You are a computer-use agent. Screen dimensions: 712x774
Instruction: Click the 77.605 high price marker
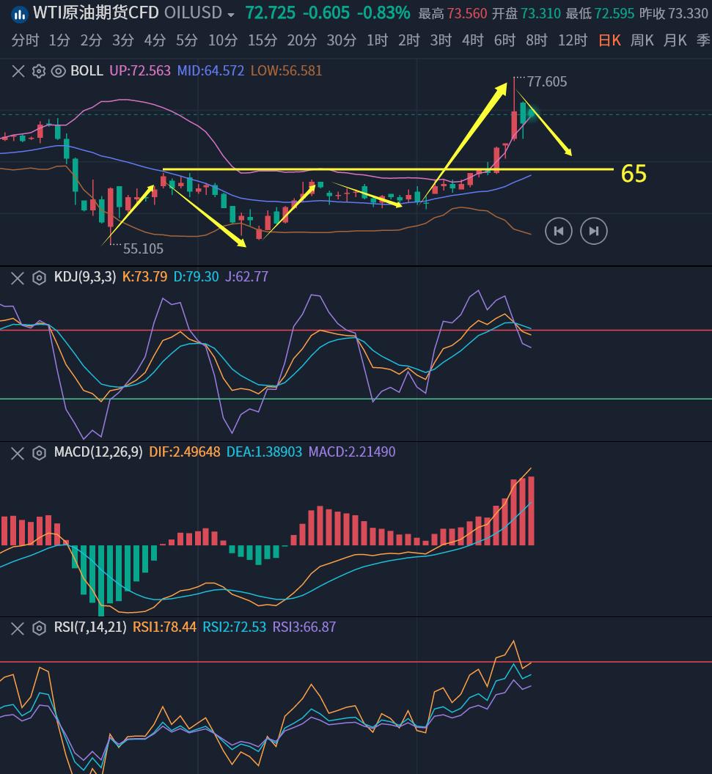click(546, 82)
